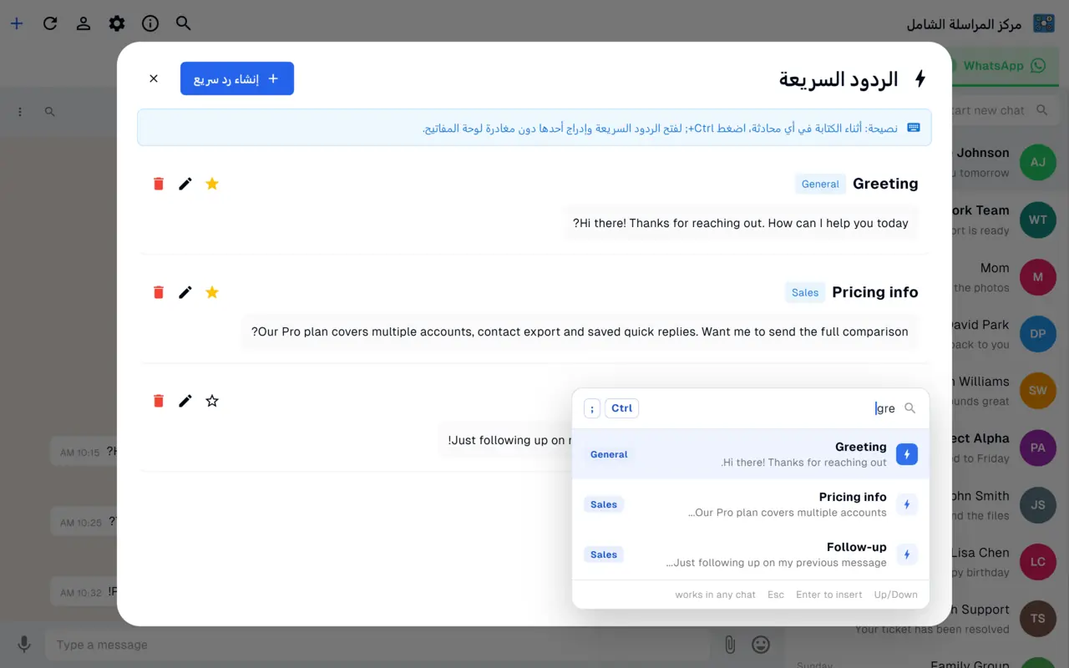
Task: Click the Pricing info message text 'Our Pro plan covers'
Action: pyautogui.click(x=580, y=331)
